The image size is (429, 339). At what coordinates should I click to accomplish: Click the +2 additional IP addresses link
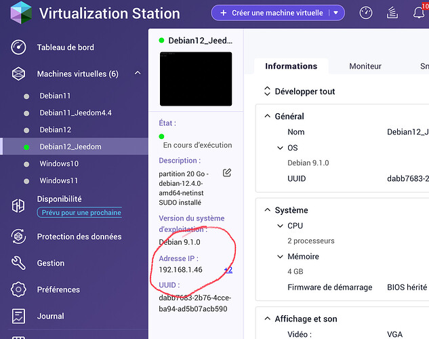(x=228, y=270)
